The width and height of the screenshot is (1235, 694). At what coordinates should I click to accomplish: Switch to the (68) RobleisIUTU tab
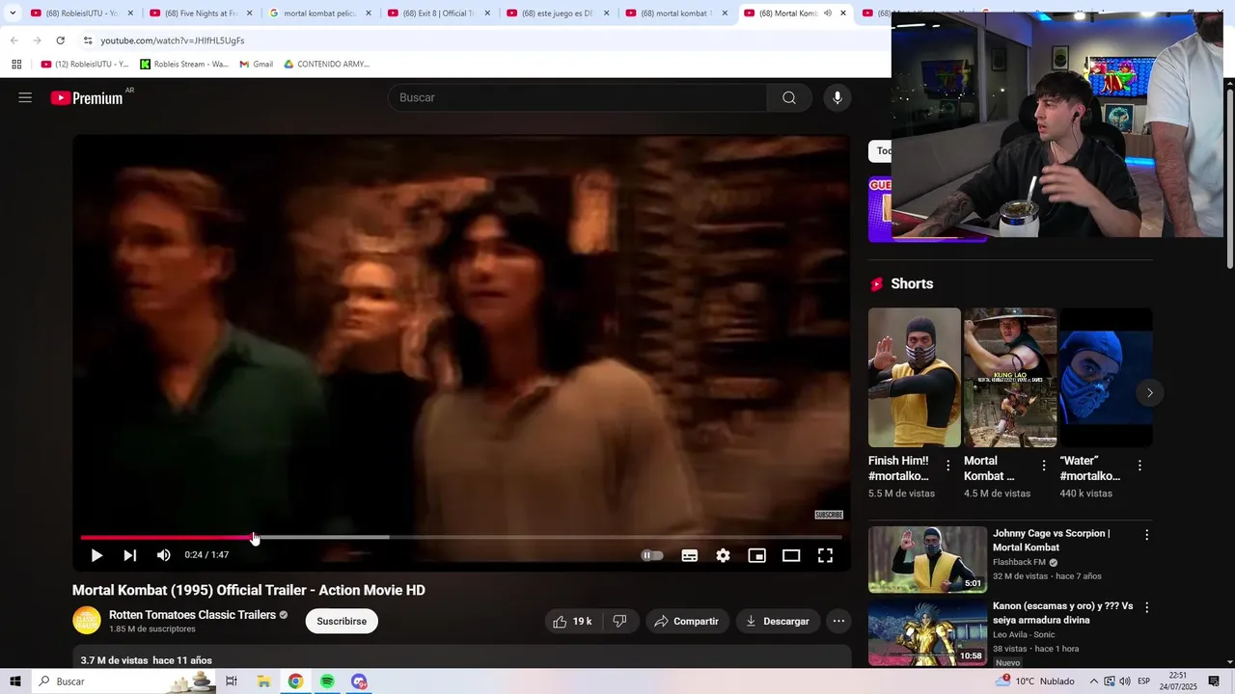point(82,13)
